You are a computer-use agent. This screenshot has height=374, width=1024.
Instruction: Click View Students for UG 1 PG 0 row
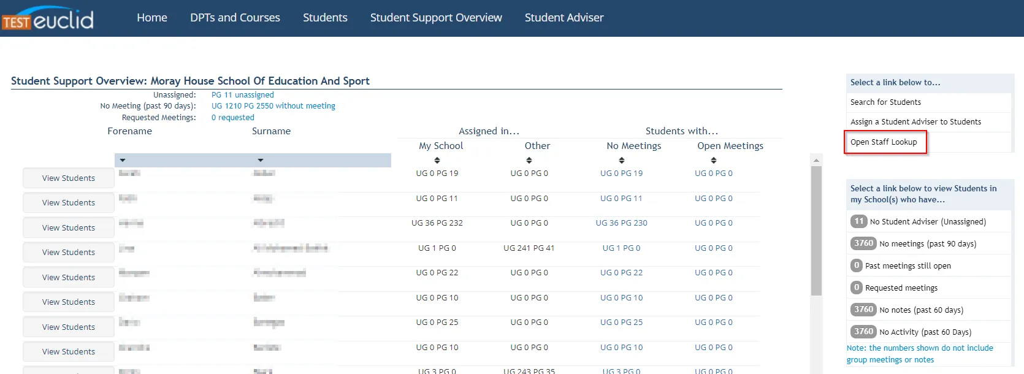pyautogui.click(x=69, y=253)
